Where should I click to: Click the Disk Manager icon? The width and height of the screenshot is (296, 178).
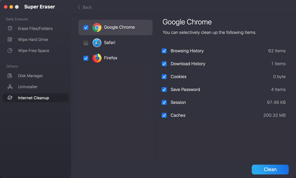tap(10, 76)
